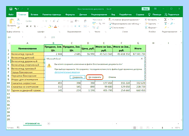Screen dimensions: 189x136
Task: Add a new sheet with plus icon
Action: (49, 123)
